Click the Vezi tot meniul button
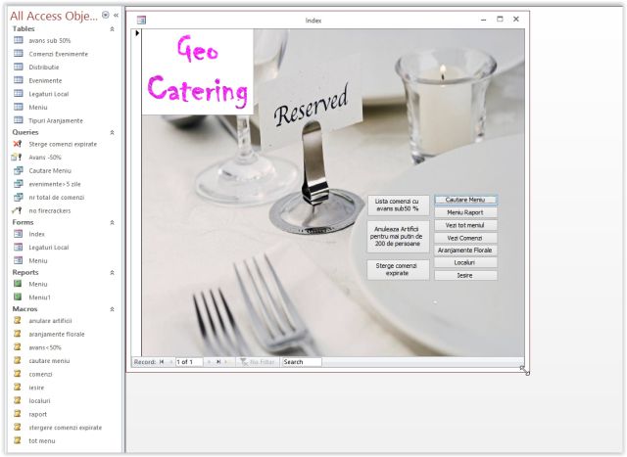Screen dimensions: 627x457 click(465, 225)
